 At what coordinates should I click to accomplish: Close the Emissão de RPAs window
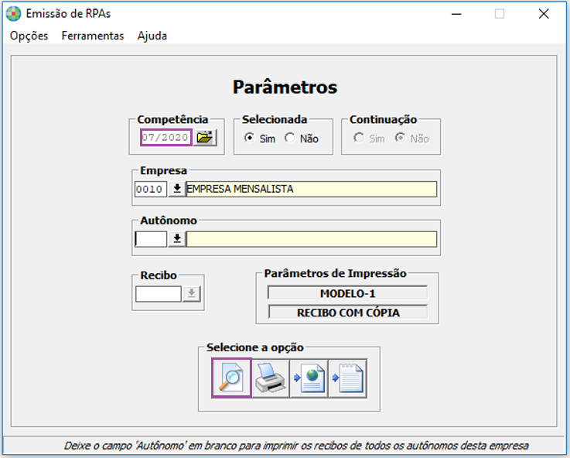pos(544,14)
